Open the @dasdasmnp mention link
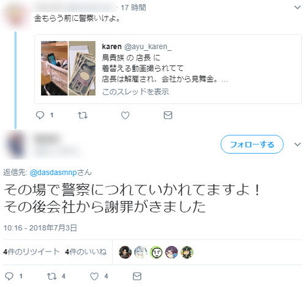This screenshot has width=306, height=287. pyautogui.click(x=53, y=173)
